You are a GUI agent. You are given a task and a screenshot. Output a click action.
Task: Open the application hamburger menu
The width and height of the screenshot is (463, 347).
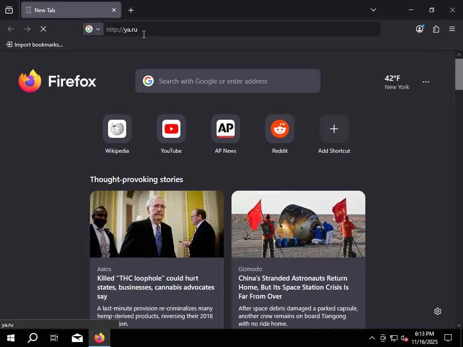[x=452, y=29]
